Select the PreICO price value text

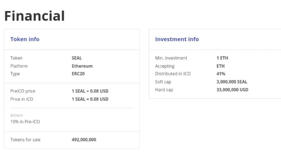[x=90, y=91]
